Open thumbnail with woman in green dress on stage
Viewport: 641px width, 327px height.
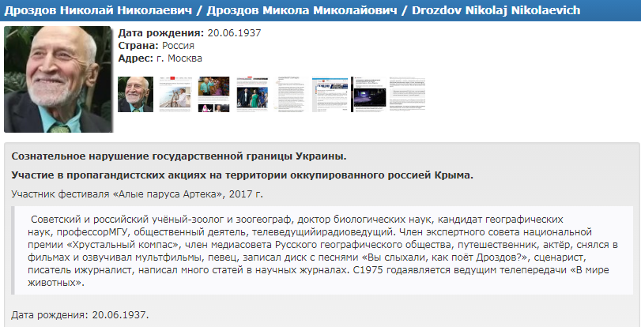pos(252,95)
